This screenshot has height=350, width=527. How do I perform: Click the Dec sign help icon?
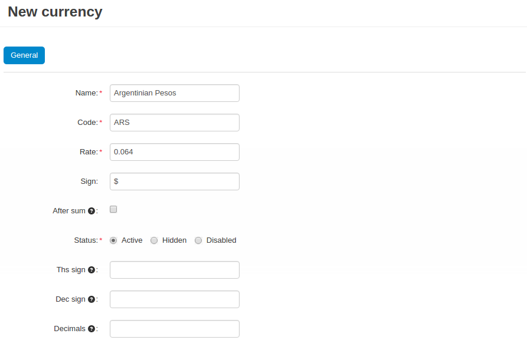coord(91,299)
